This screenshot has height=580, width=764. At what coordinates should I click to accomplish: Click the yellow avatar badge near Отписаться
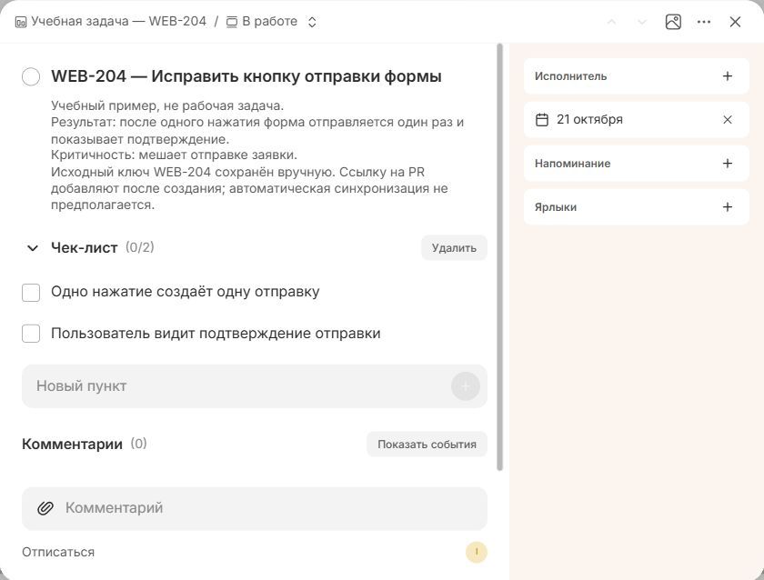click(x=477, y=552)
